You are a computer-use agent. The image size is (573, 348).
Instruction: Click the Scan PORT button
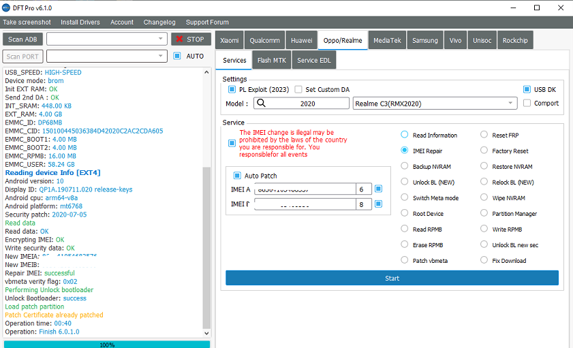pyautogui.click(x=22, y=57)
